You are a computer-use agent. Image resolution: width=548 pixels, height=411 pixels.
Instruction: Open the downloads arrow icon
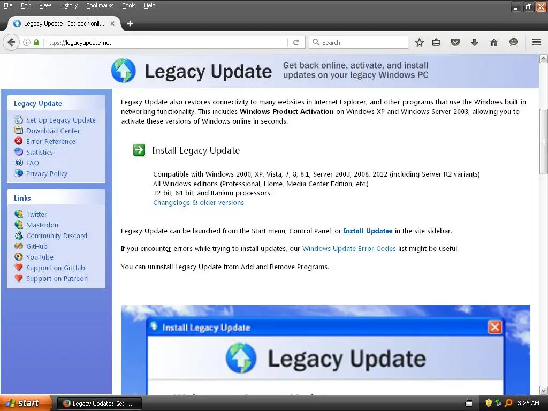click(474, 43)
